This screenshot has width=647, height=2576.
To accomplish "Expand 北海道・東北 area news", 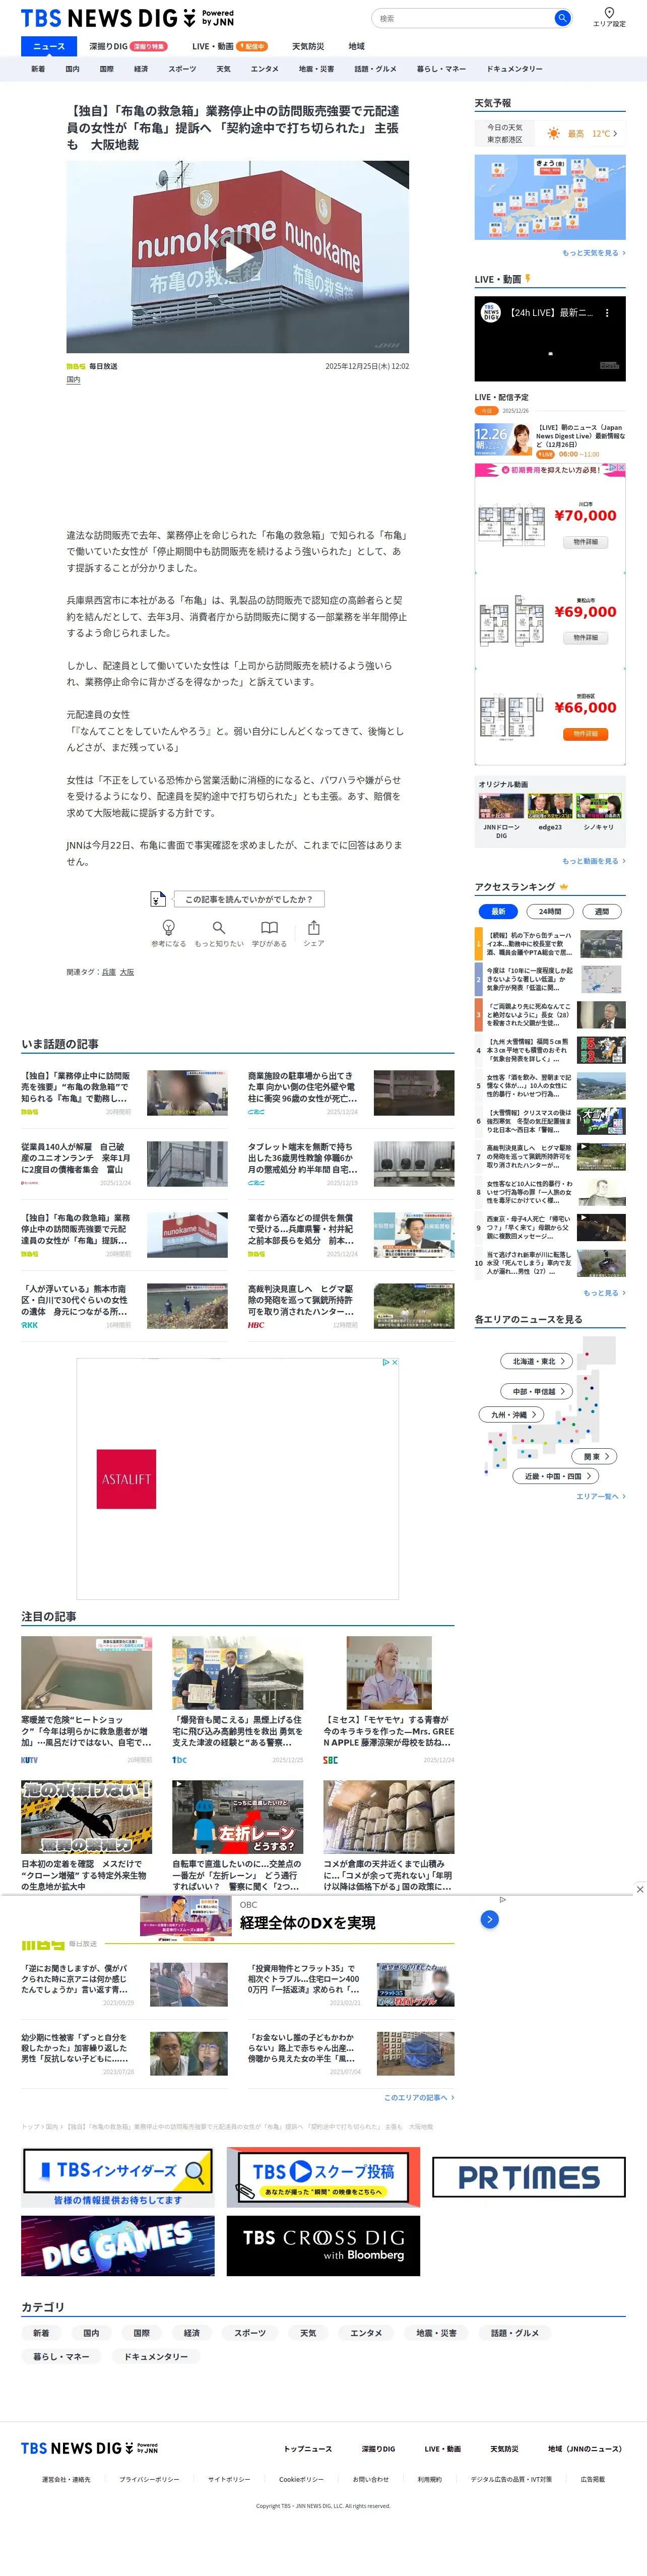I will [538, 1361].
